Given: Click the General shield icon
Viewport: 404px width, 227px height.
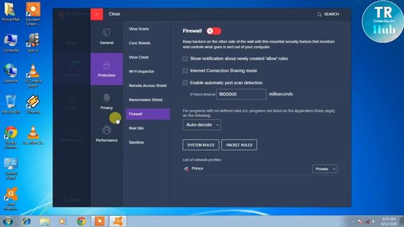Looking at the screenshot, I should (107, 32).
